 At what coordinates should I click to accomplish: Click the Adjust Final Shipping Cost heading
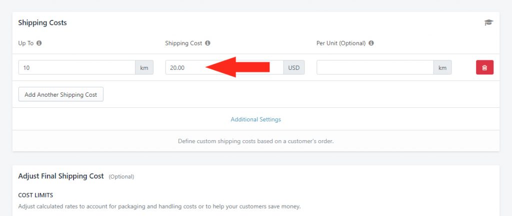[x=61, y=176]
